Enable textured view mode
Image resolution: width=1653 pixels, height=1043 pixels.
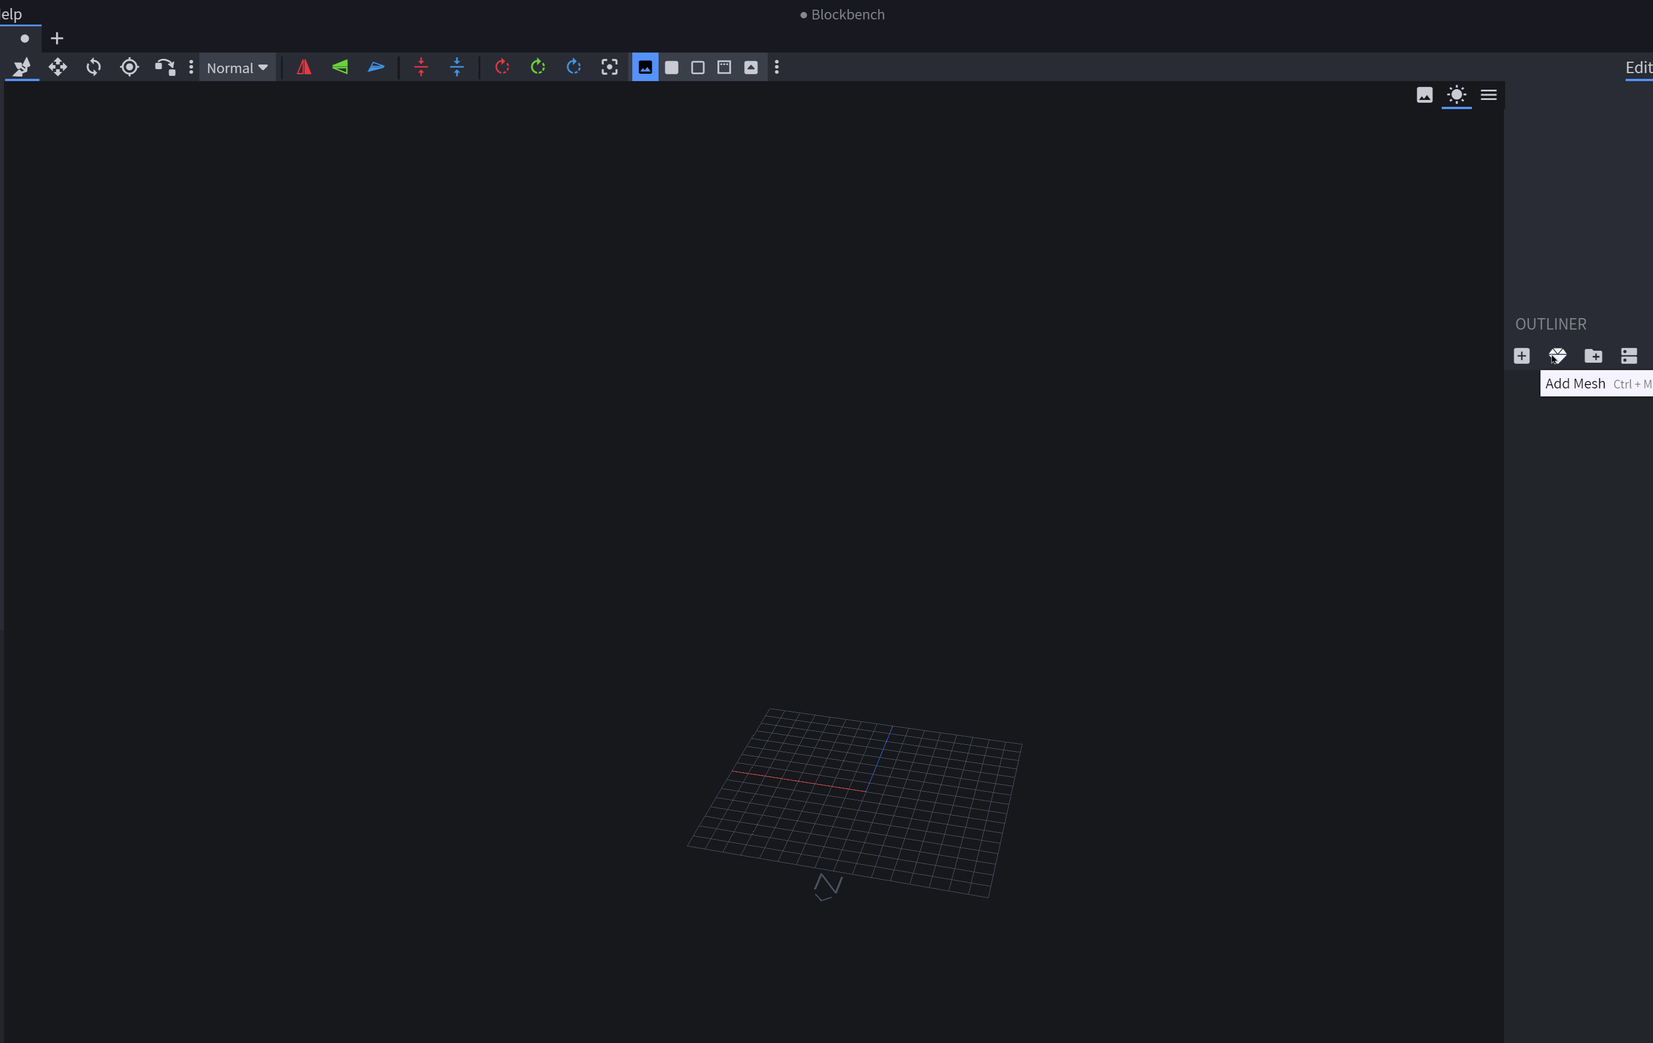(645, 67)
